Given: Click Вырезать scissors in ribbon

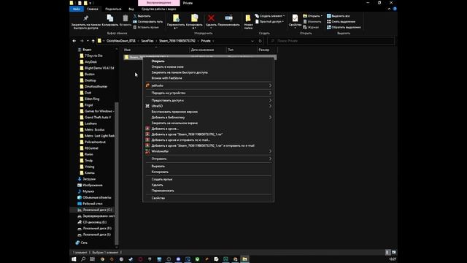Looking at the screenshot, I should click(142, 16).
